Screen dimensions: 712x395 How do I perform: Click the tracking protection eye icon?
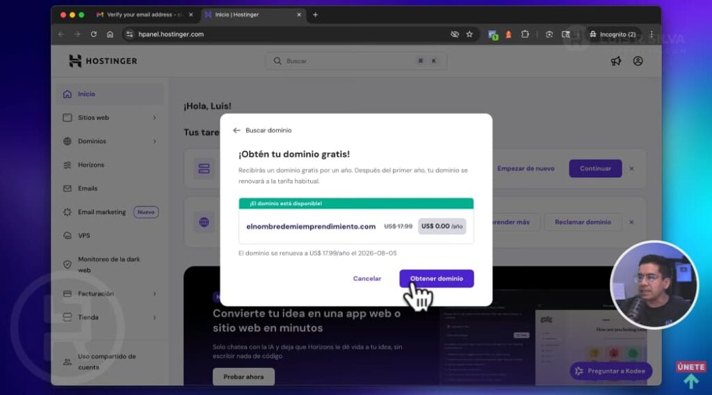pyautogui.click(x=455, y=34)
